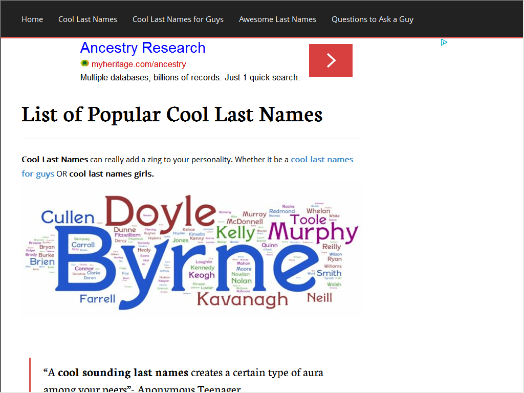The width and height of the screenshot is (524, 393).
Task: Open the Home menu item
Action: [32, 19]
